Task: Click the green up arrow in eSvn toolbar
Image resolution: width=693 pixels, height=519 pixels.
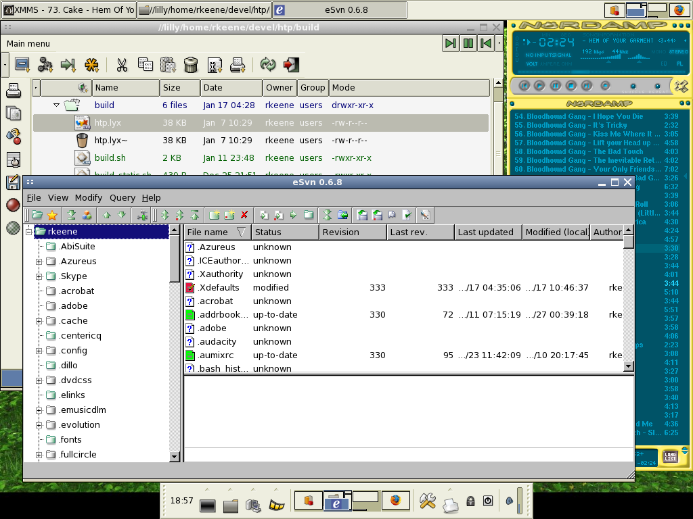Action: [106, 215]
